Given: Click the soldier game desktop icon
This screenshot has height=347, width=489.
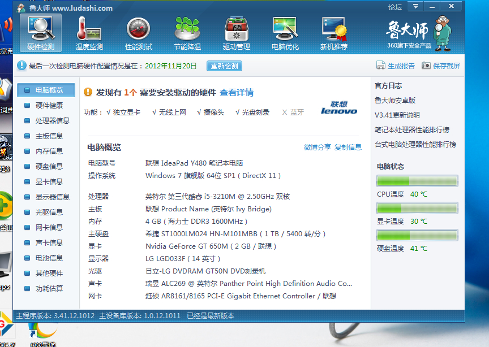Looking at the screenshot, I should (x=6, y=147).
